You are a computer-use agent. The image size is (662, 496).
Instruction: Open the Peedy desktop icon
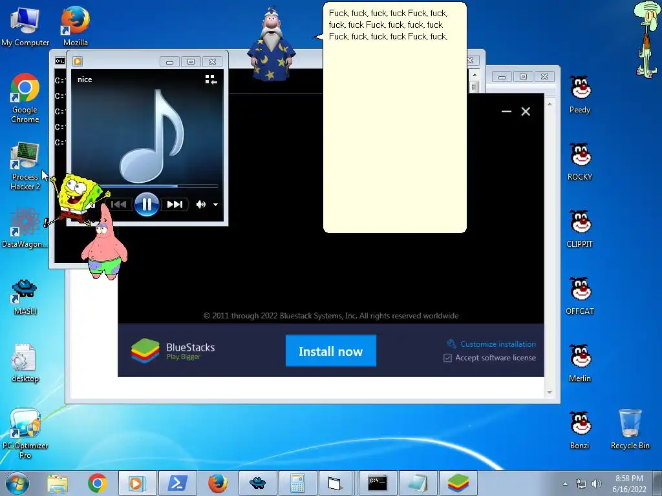click(x=580, y=94)
